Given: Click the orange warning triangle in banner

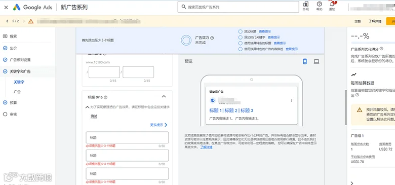Looking at the screenshot, I should [31, 21].
